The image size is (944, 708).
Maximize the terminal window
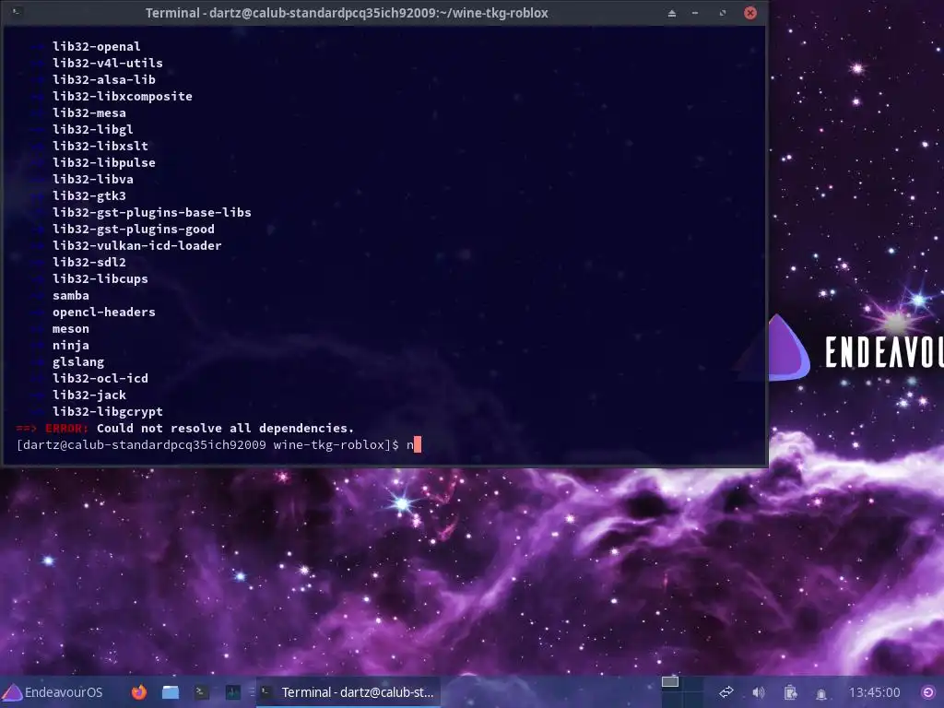723,13
